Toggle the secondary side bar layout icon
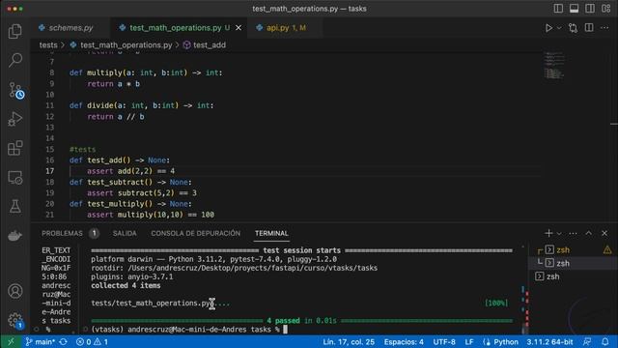Viewport: 618px width, 348px height. point(590,9)
